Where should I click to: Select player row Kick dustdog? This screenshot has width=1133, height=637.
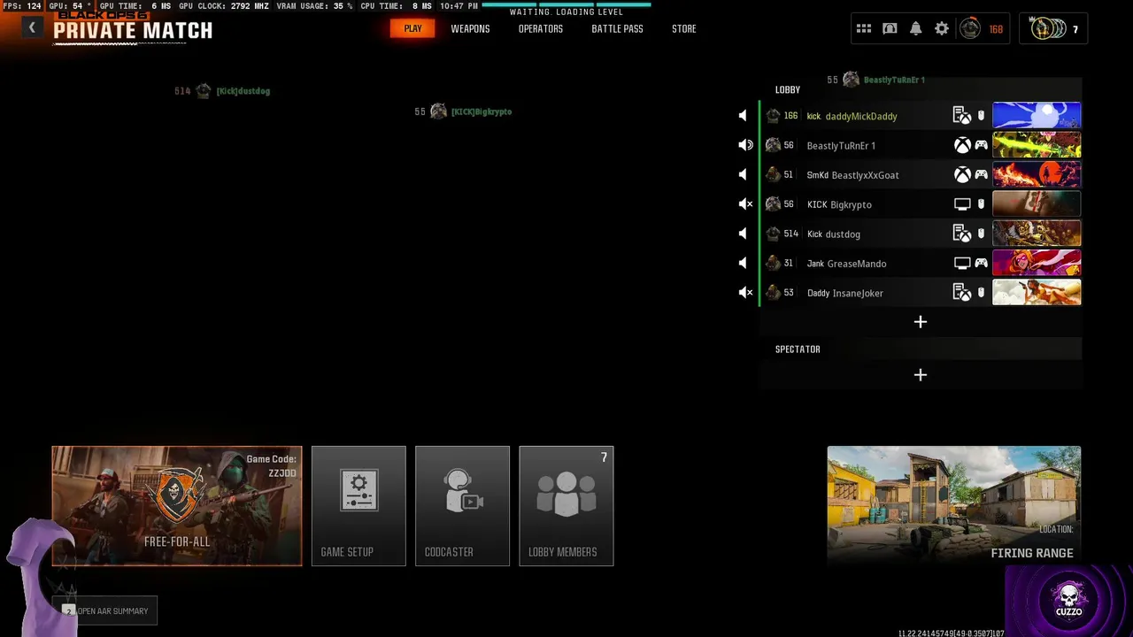[x=921, y=234]
